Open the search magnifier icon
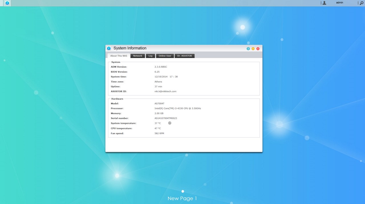This screenshot has height=204, width=365. coord(361,3)
